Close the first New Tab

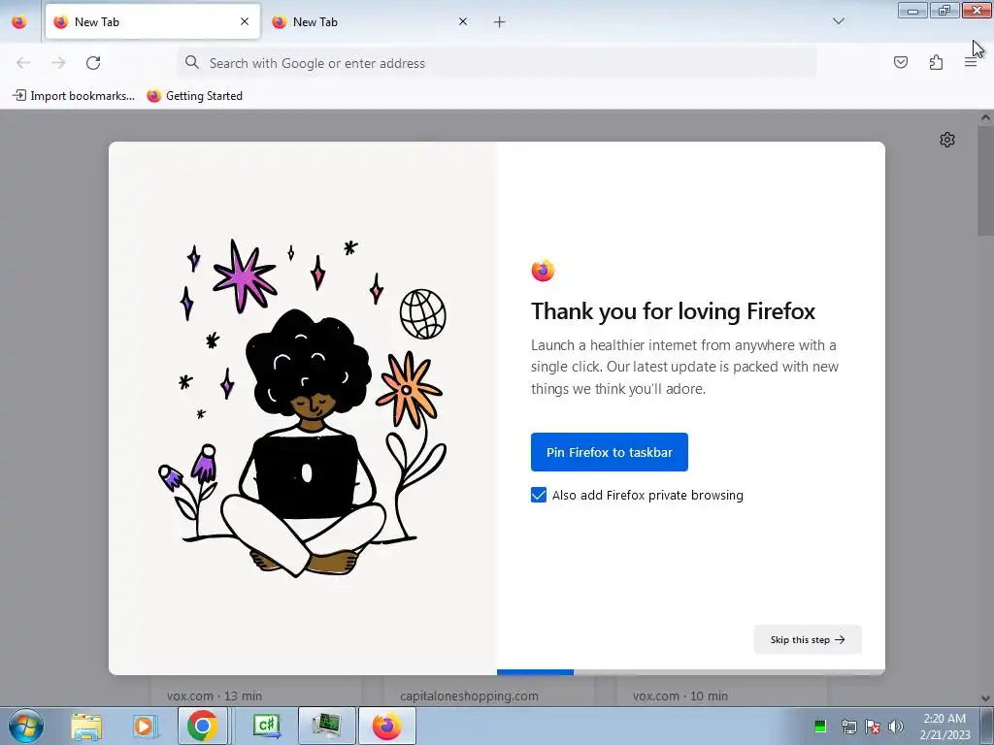pyautogui.click(x=245, y=21)
